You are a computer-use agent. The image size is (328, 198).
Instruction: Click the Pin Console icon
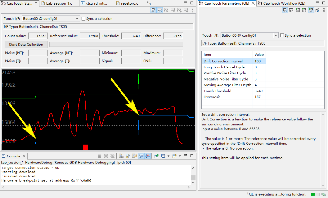(156, 156)
